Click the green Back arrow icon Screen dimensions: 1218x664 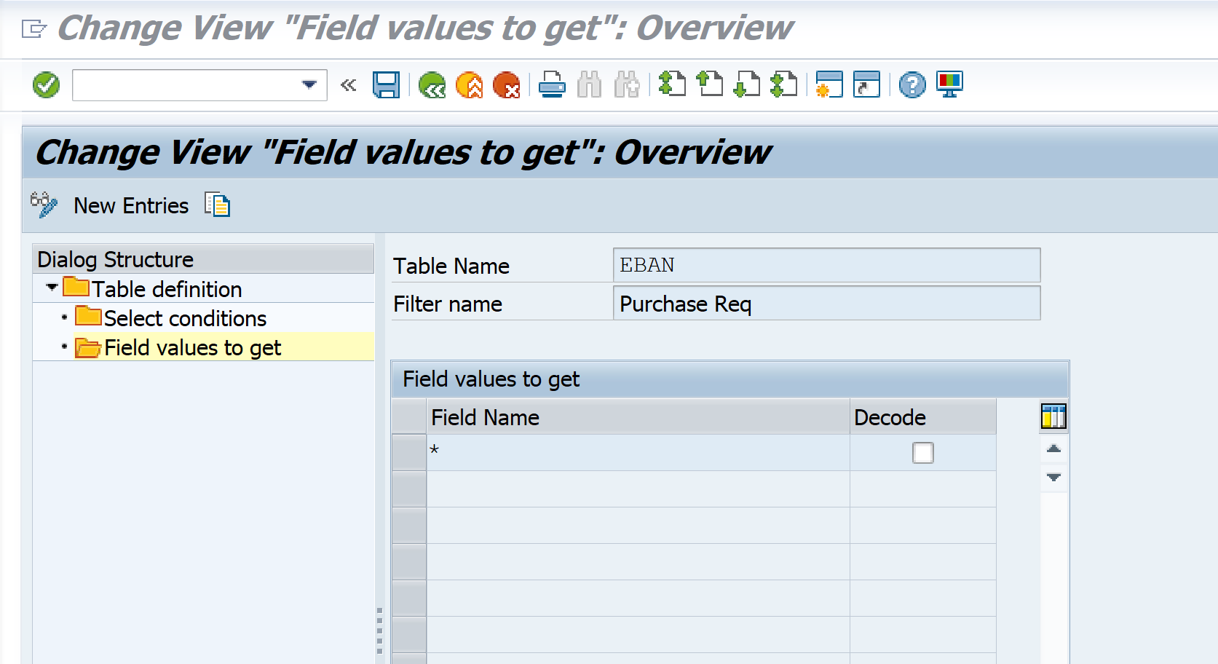click(x=432, y=85)
